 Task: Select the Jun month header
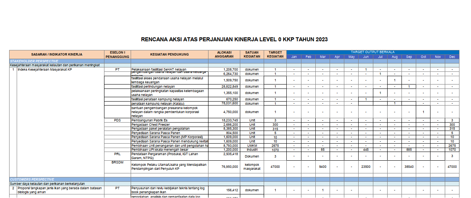366,57
